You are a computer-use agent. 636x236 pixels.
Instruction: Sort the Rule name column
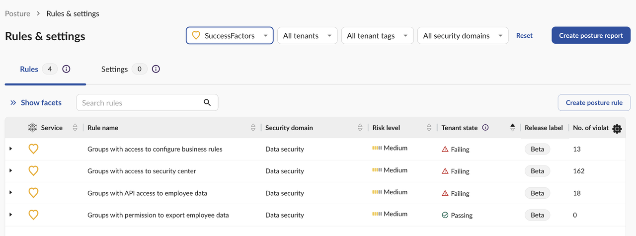253,128
